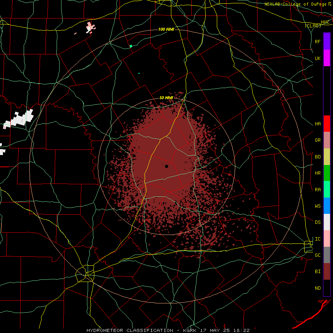Screen dimensions: 333x333
Task: Click the gray GC legend swatch
Action: (327, 255)
